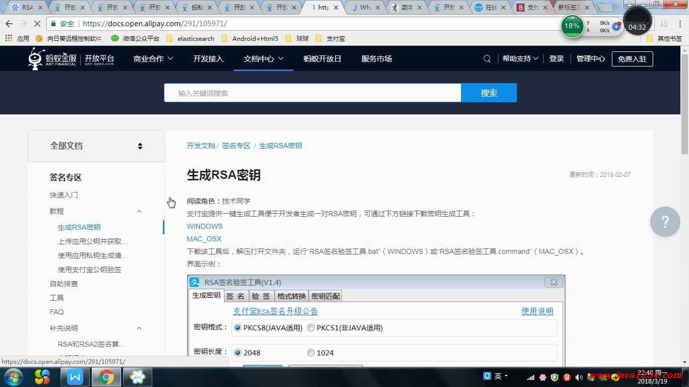Expand 文档中心 dropdown menu
689x387 pixels.
pos(263,59)
